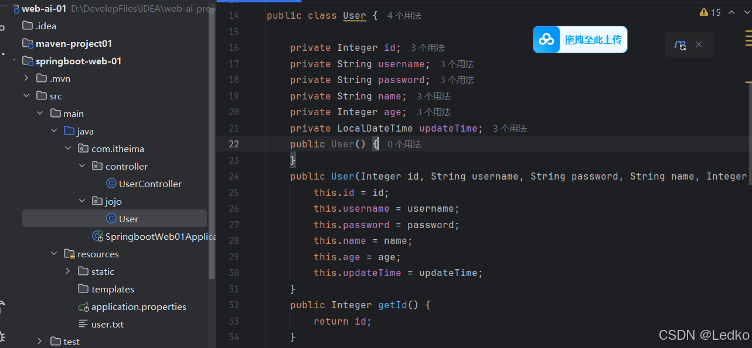The height and width of the screenshot is (348, 752).
Task: Click the static folder icon
Action: pyautogui.click(x=83, y=271)
